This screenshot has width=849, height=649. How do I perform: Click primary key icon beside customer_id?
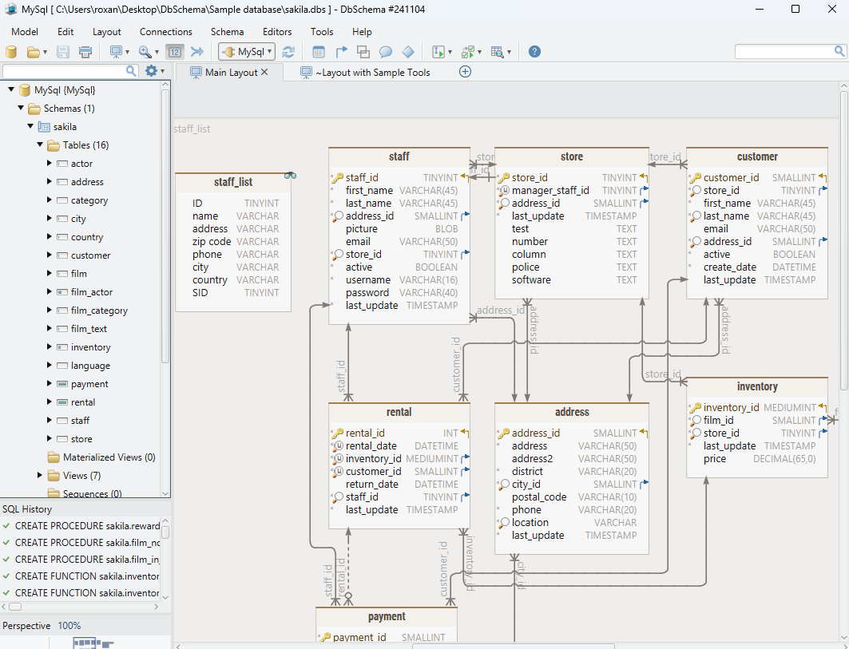tap(695, 177)
